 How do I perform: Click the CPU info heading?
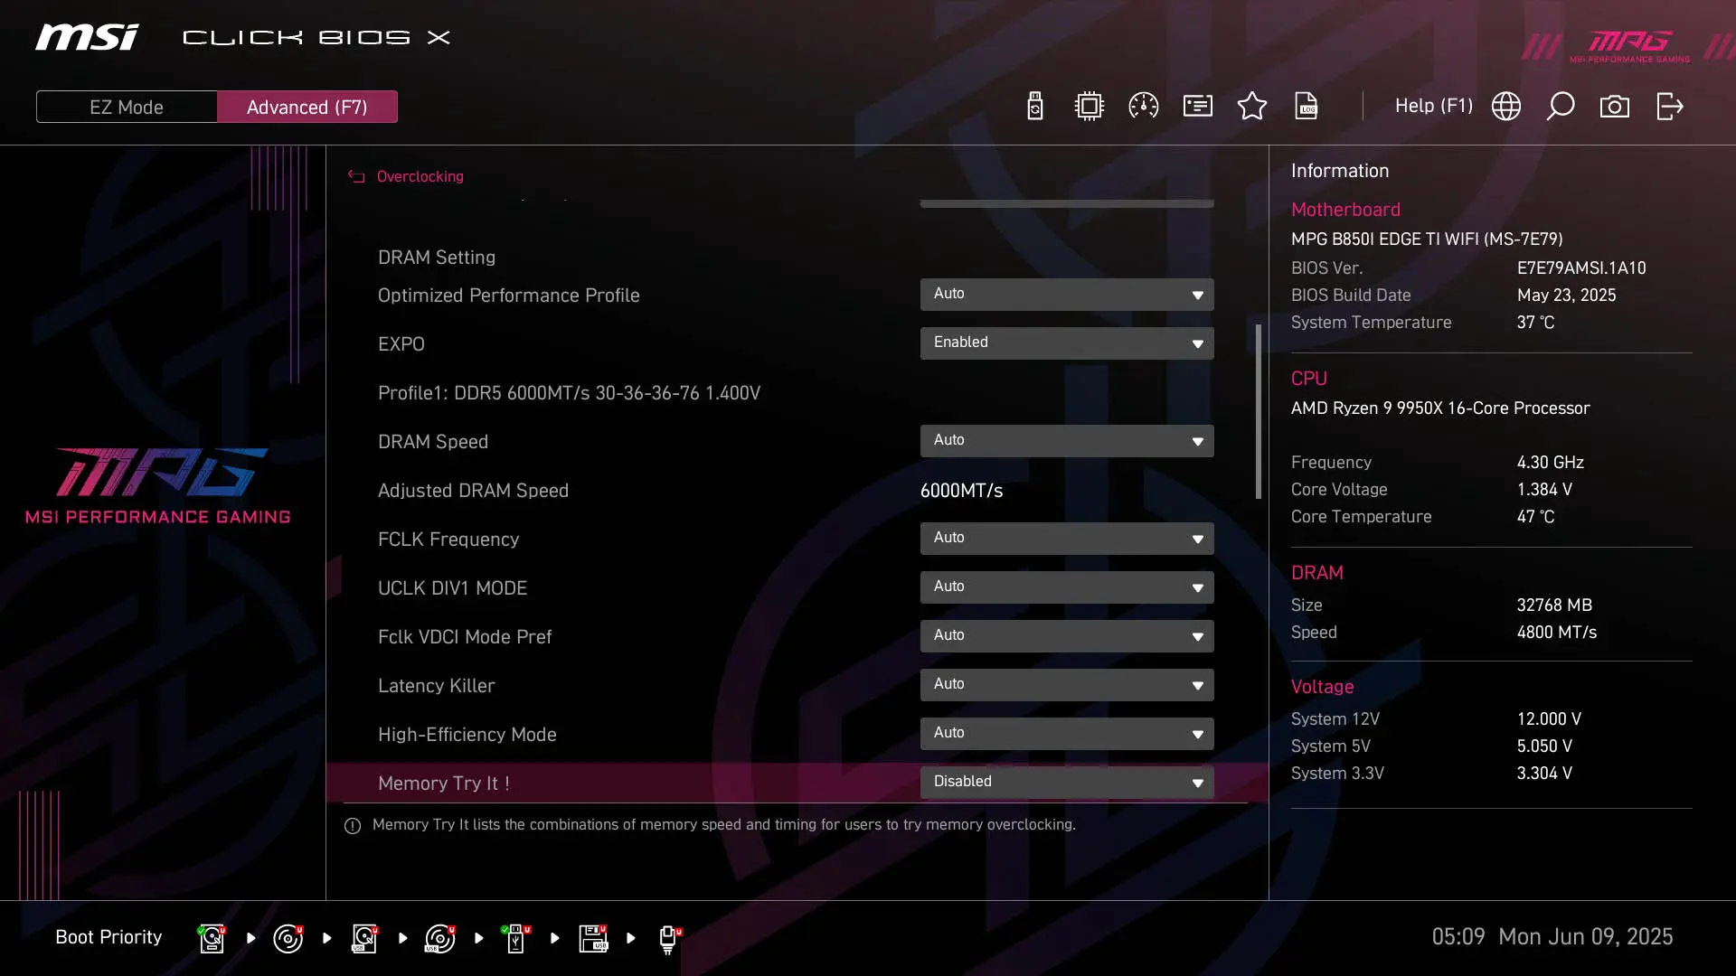[1308, 379]
